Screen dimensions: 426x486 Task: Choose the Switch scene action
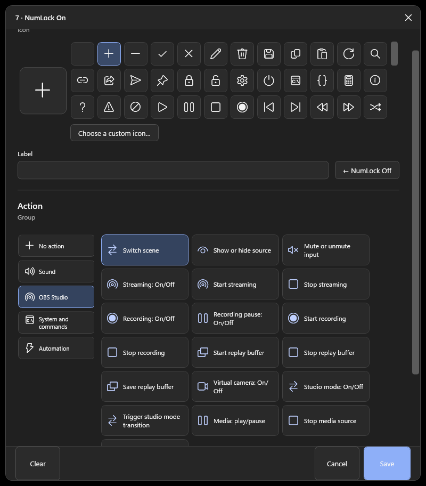tap(145, 250)
